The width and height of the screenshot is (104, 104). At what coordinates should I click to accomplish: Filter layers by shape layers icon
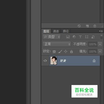[x=87, y=37]
